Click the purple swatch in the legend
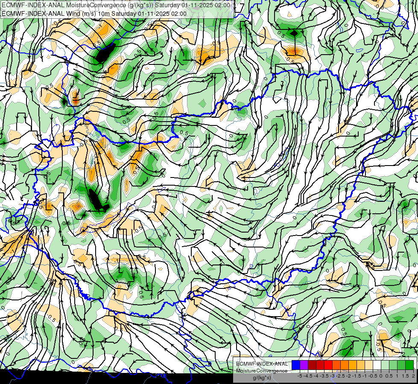This screenshot has height=384, width=418. (304, 365)
